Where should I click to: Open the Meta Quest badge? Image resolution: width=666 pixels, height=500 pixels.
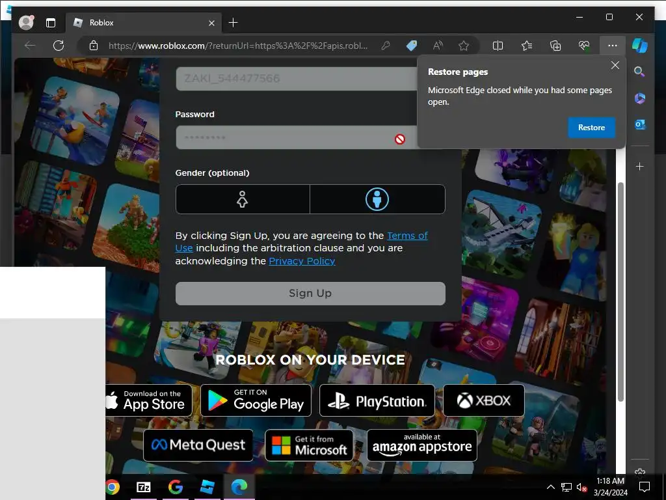[x=198, y=445]
